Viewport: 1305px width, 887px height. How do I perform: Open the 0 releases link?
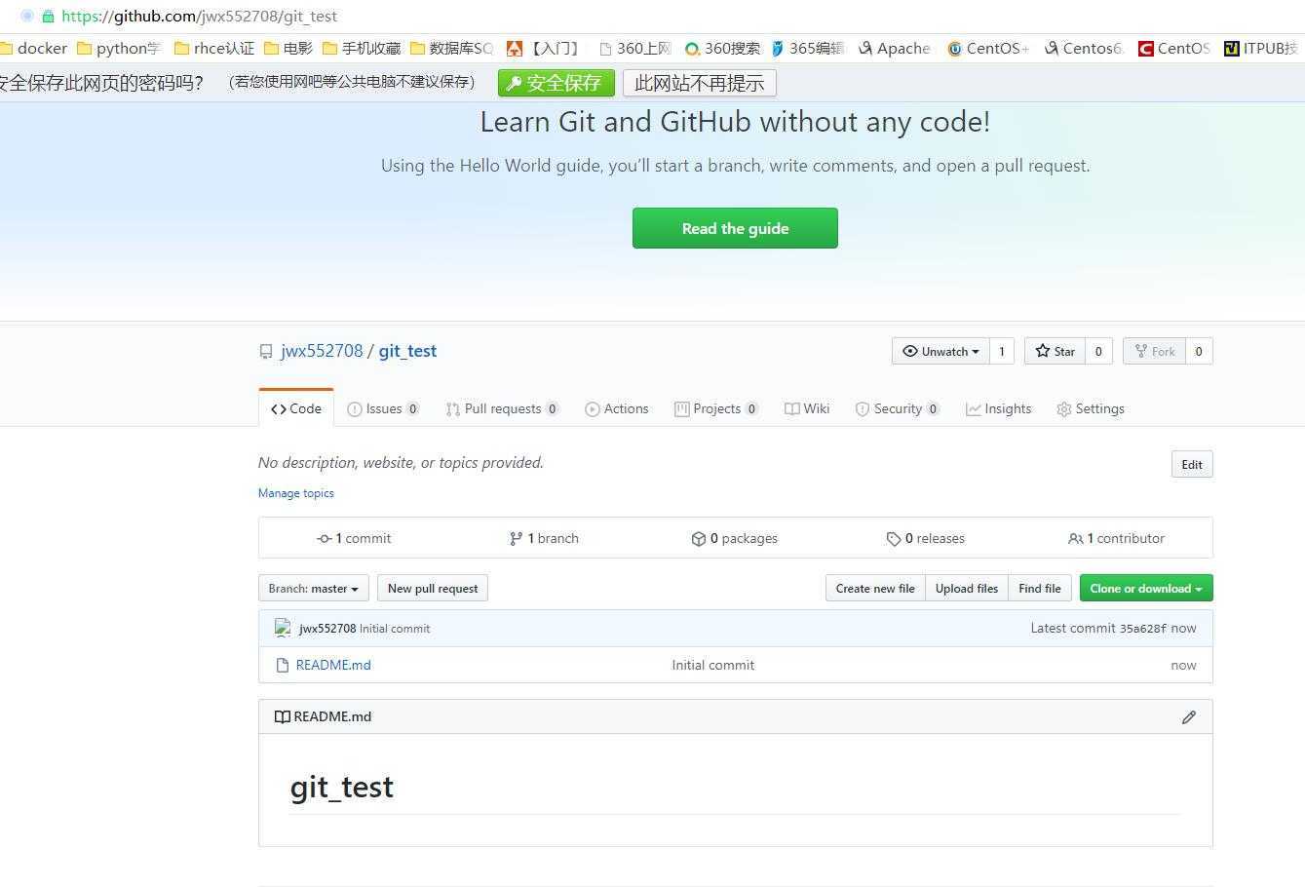[926, 539]
